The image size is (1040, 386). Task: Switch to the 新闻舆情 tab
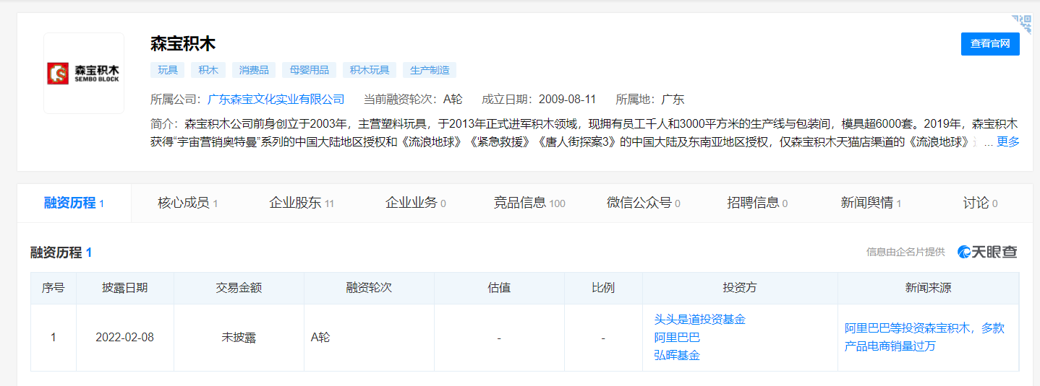[x=871, y=203]
